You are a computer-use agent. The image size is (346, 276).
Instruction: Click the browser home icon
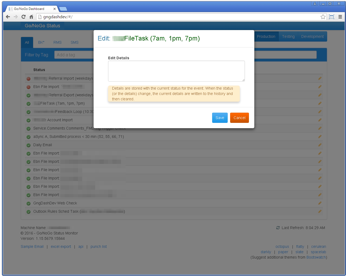coord(31,17)
